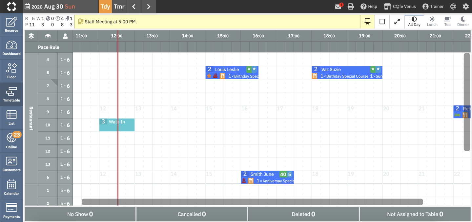Click the table column header icon
The height and width of the screenshot is (222, 472).
[x=48, y=36]
